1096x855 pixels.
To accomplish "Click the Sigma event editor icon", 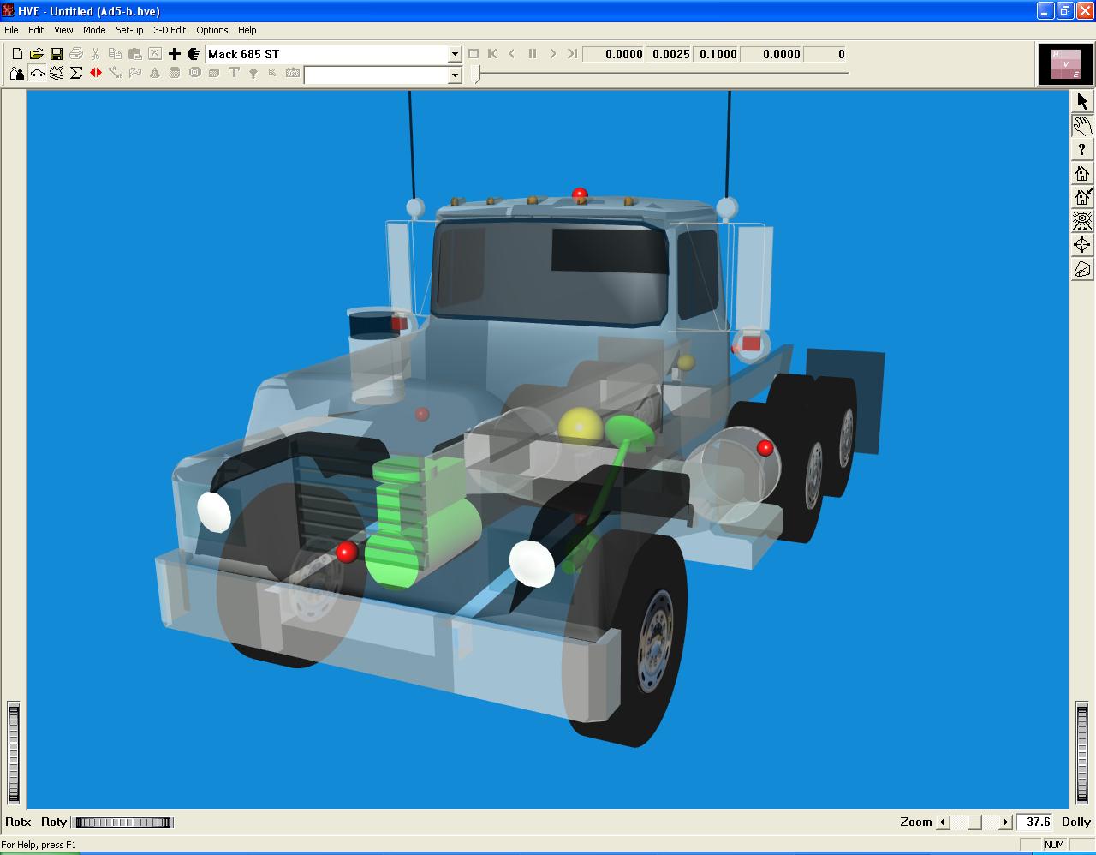I will (76, 74).
